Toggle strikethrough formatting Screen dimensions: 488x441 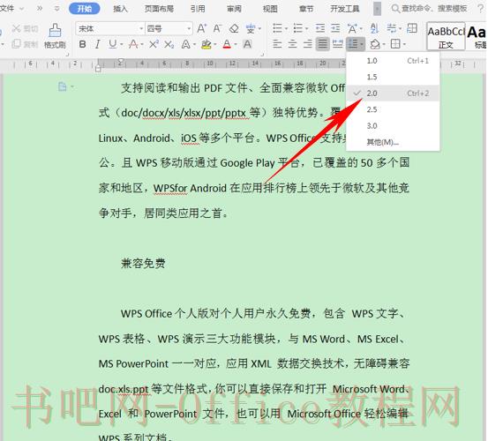(133, 44)
